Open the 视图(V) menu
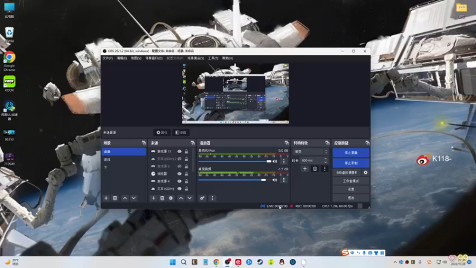Image resolution: width=476 pixels, height=268 pixels. click(136, 58)
